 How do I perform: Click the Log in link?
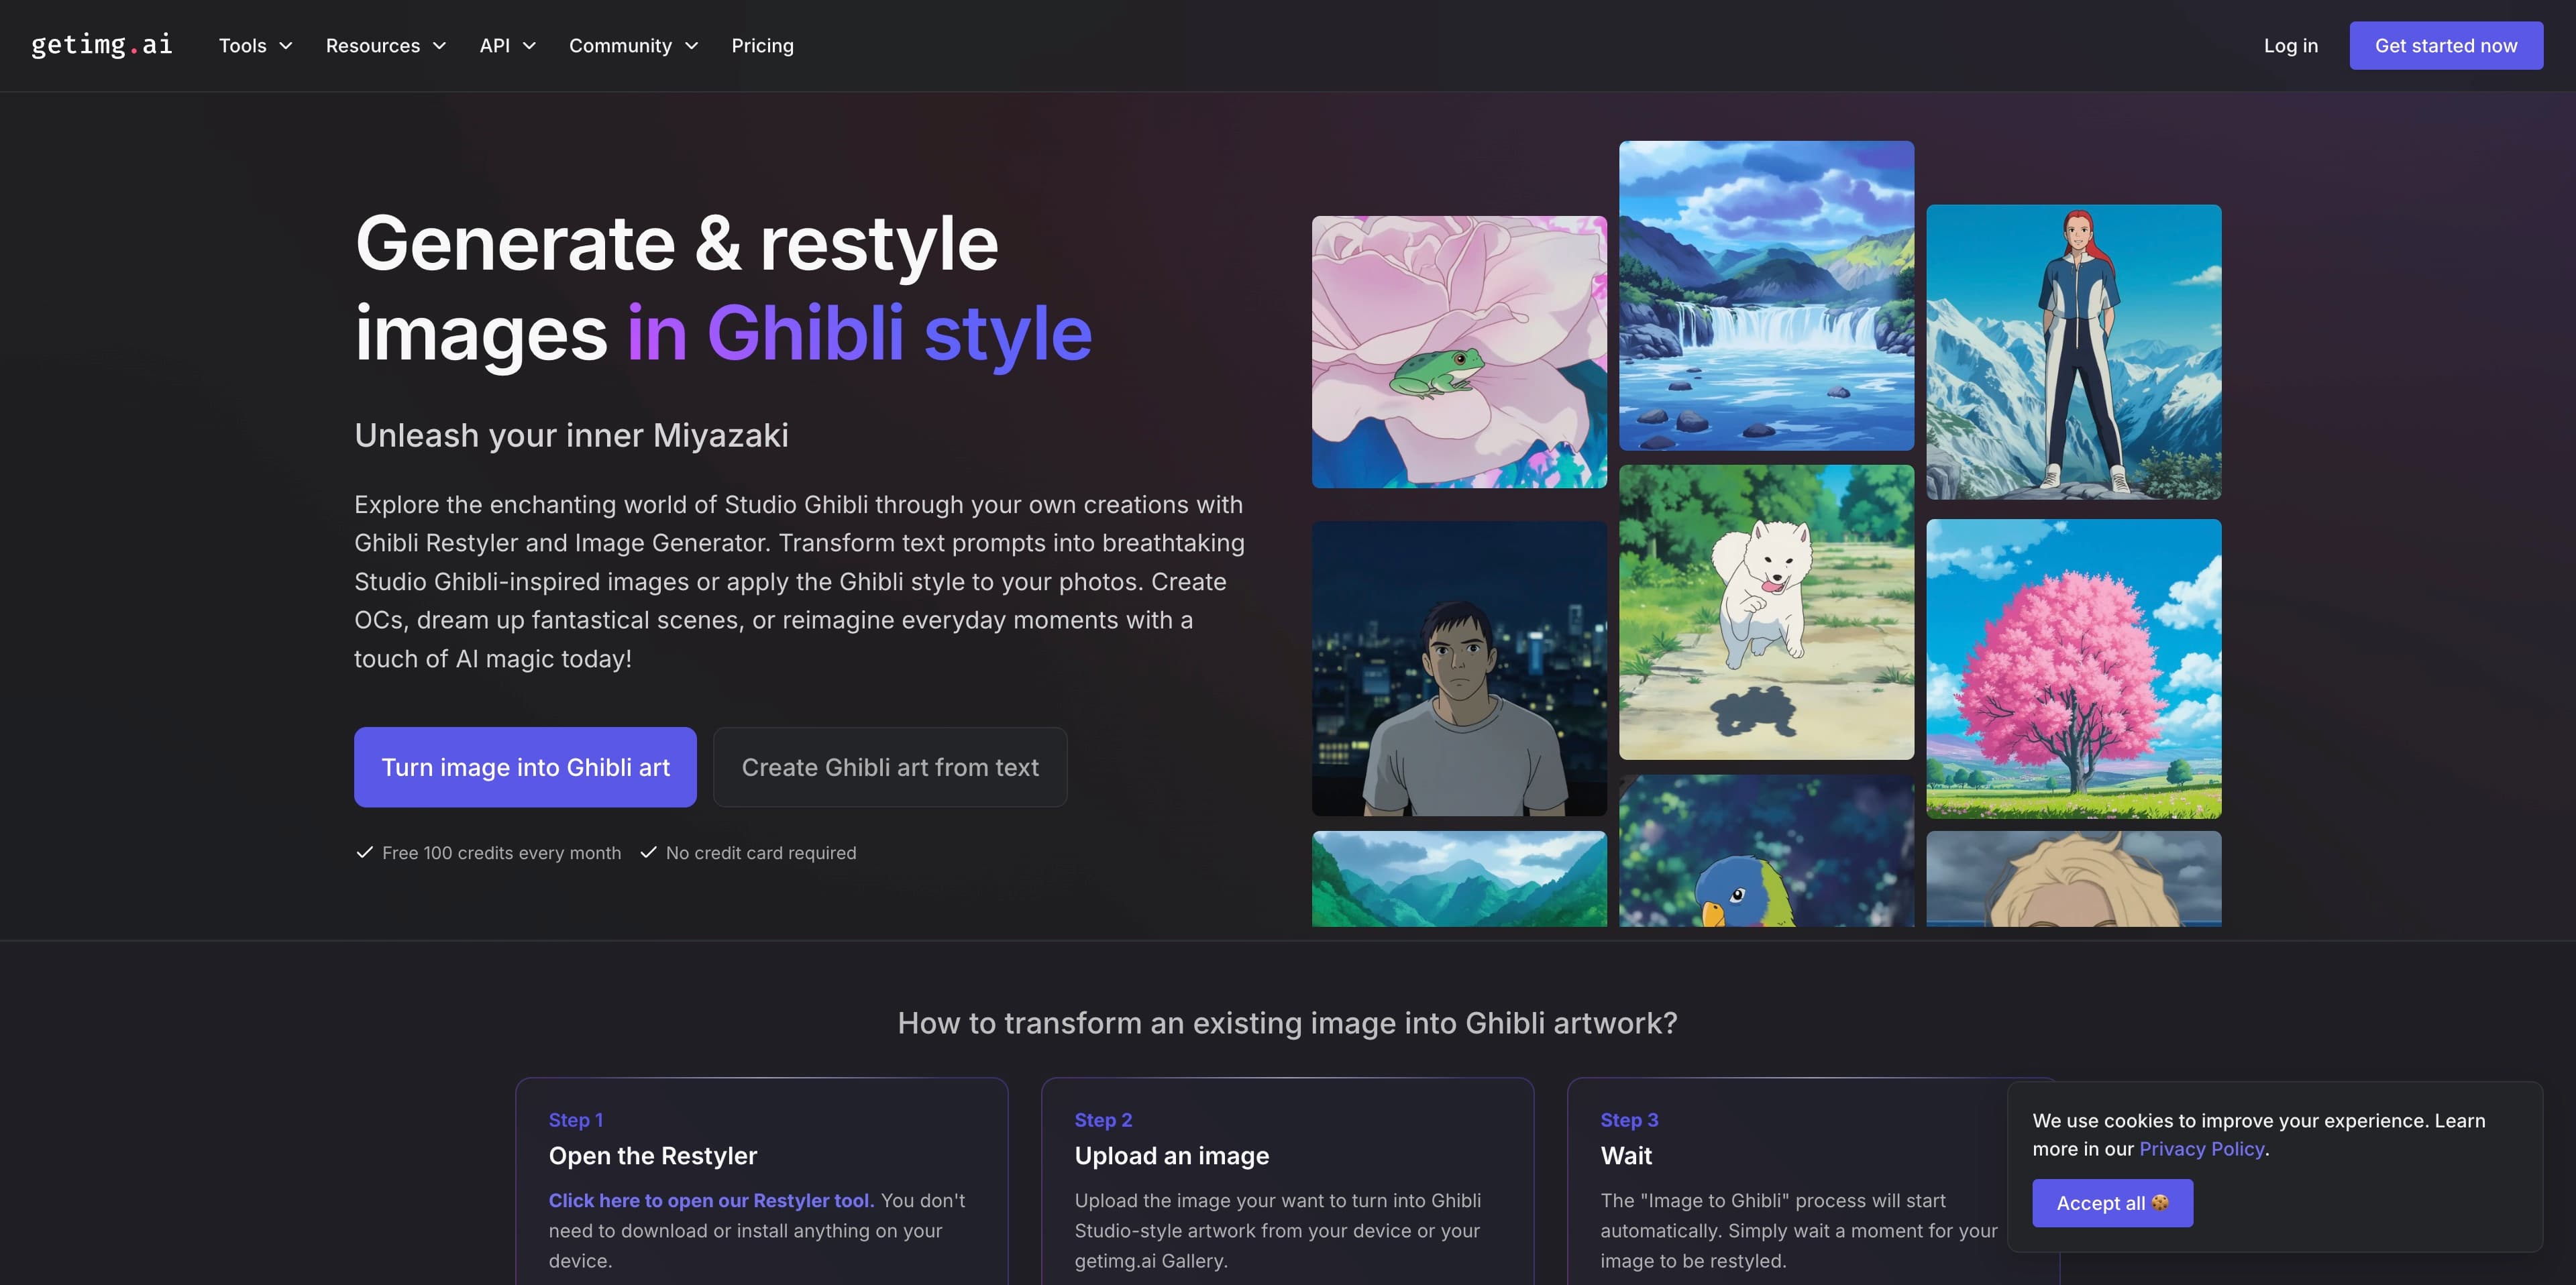(2290, 46)
